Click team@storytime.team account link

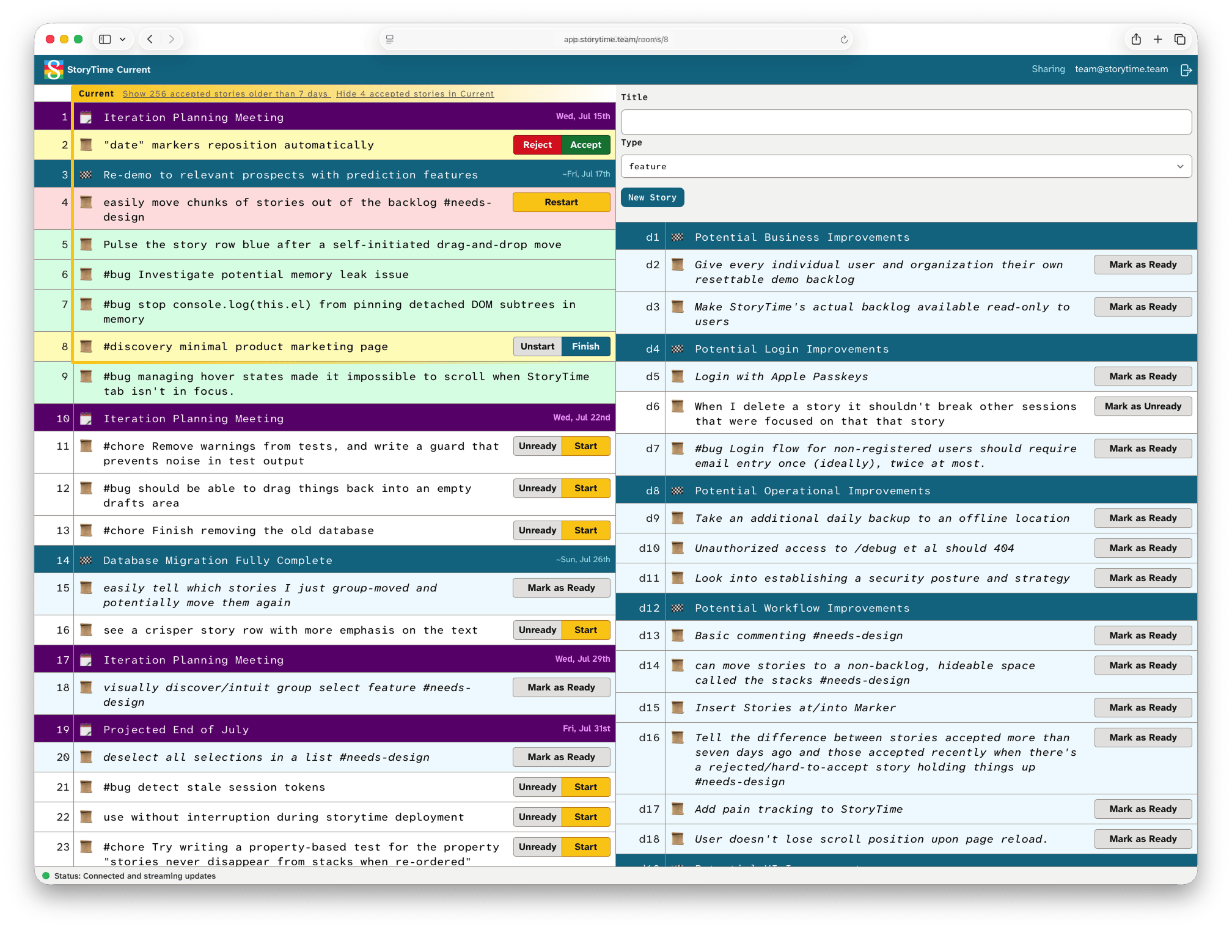point(1121,69)
